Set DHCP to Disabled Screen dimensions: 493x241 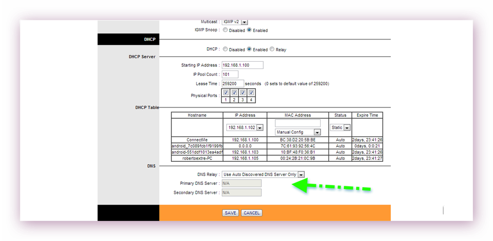(x=225, y=49)
